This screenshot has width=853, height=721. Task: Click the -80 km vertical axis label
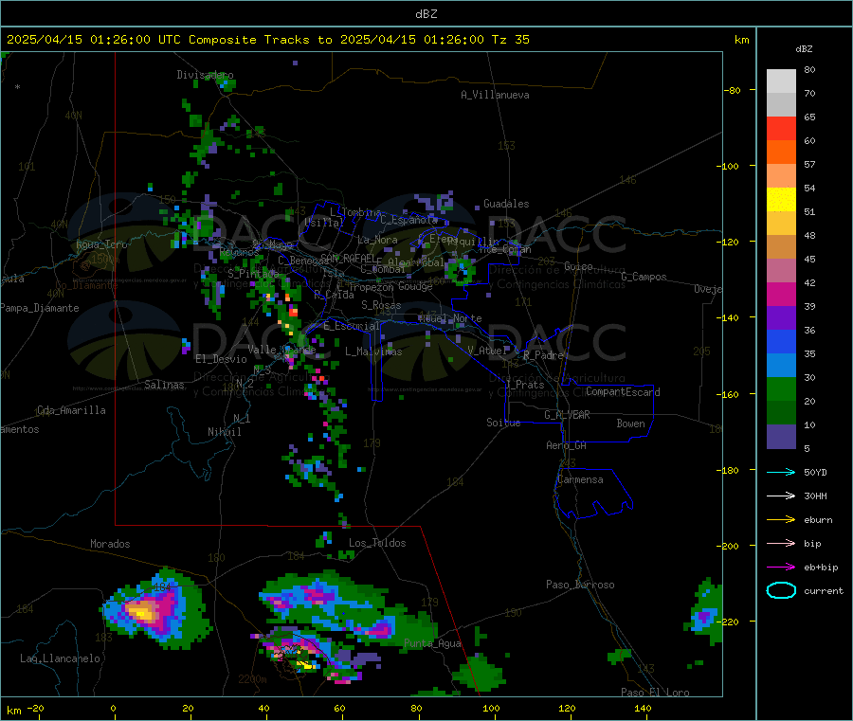731,90
